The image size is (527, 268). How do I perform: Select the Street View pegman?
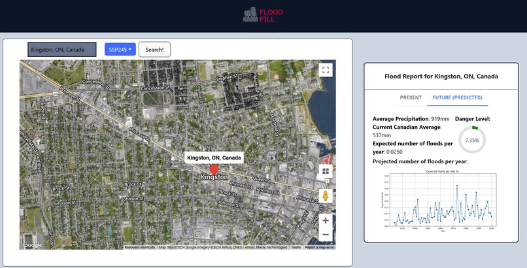326,196
